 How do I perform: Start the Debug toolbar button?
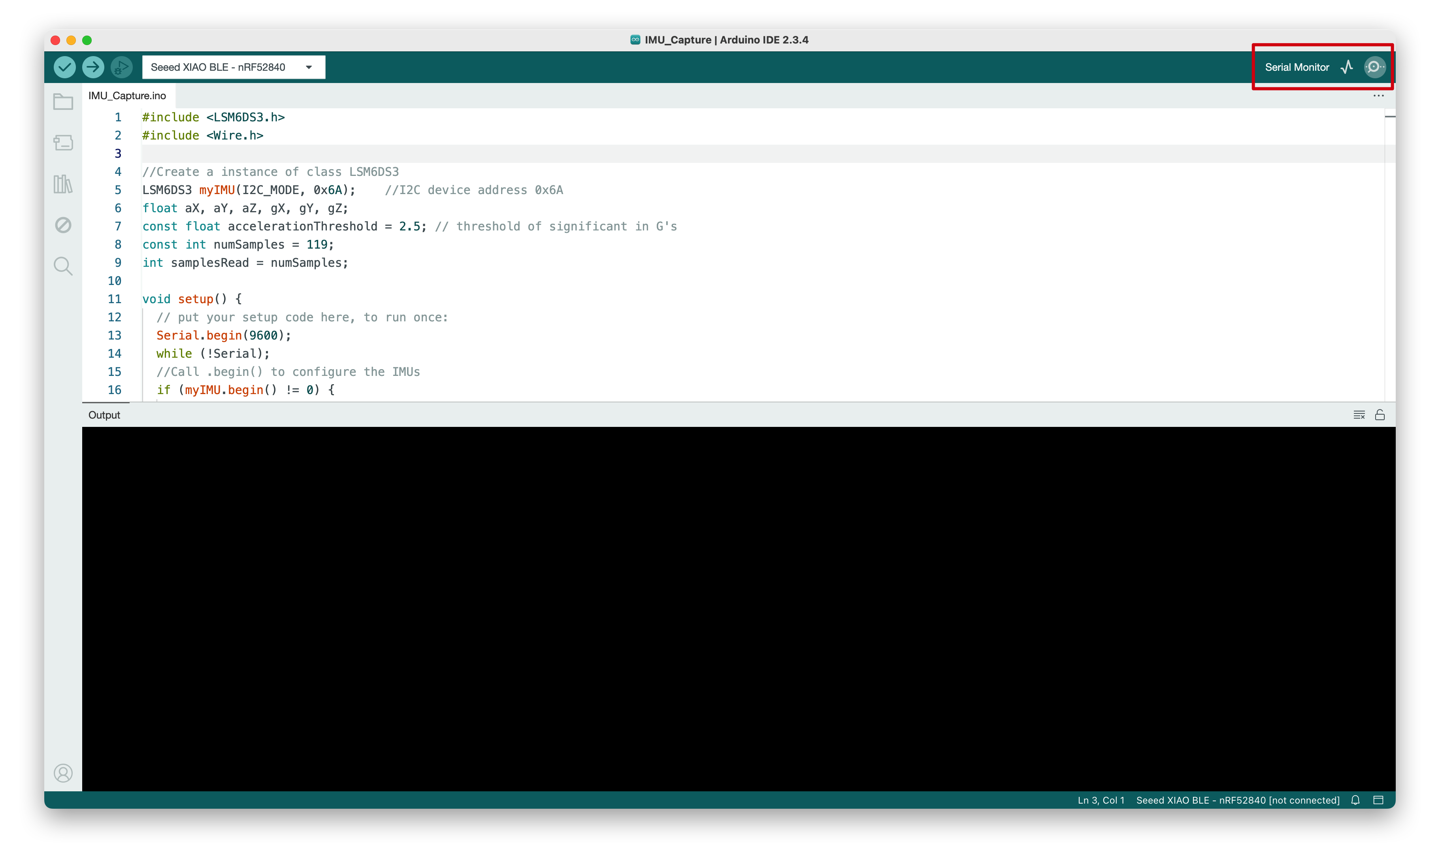click(x=121, y=67)
